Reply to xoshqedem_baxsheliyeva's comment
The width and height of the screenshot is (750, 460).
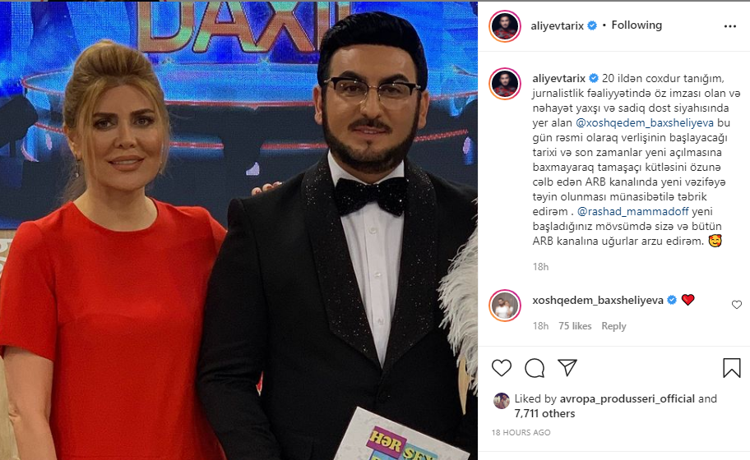[x=613, y=326]
